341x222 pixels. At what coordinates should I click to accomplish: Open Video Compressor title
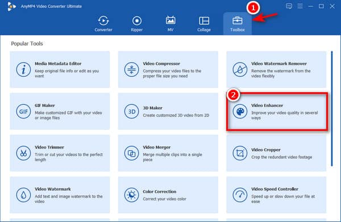[x=161, y=64]
